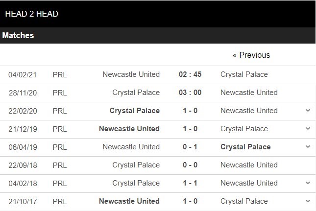The image size is (316, 211).
Task: Expand the 21/10/17 match chevron
Action: click(x=308, y=201)
